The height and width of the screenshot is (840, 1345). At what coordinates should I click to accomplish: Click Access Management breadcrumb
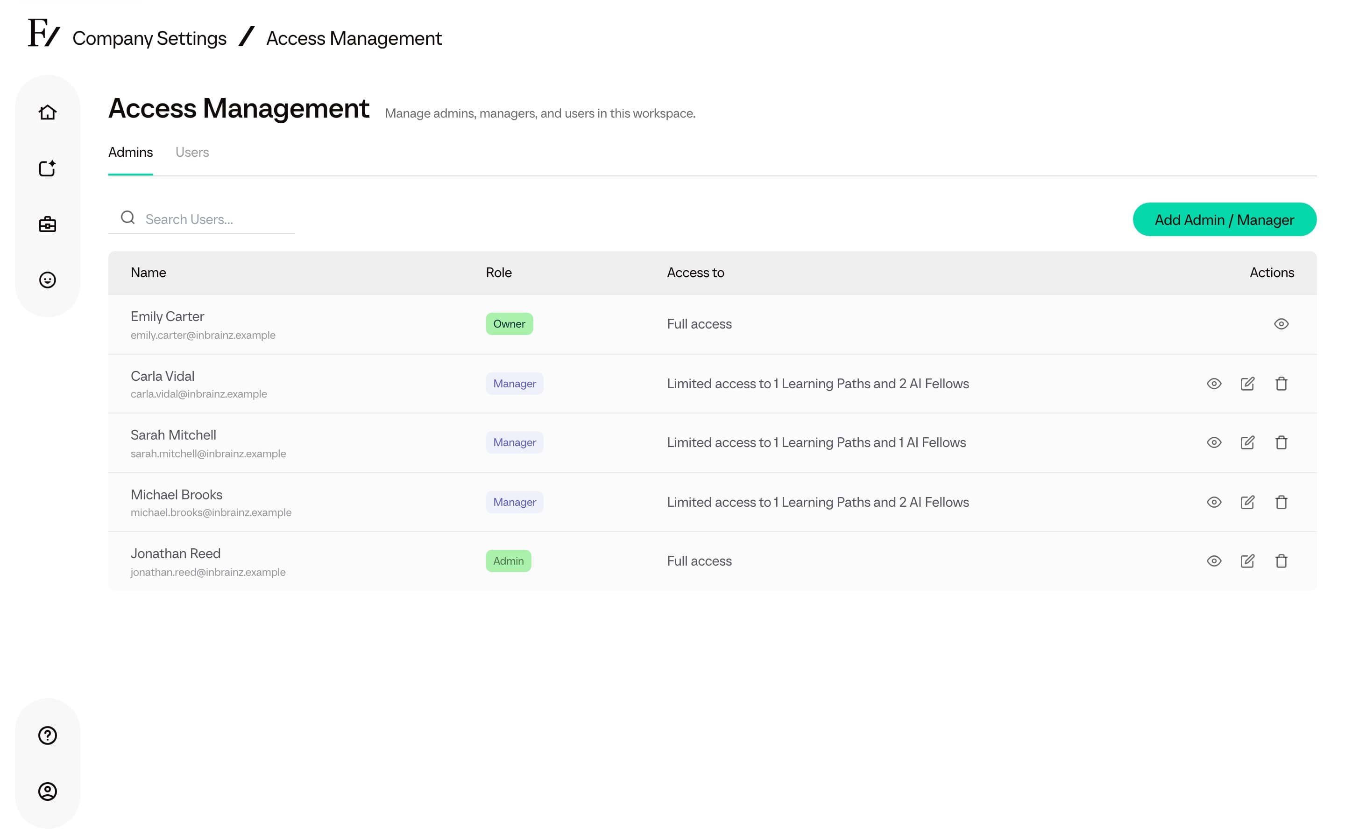[x=354, y=38]
